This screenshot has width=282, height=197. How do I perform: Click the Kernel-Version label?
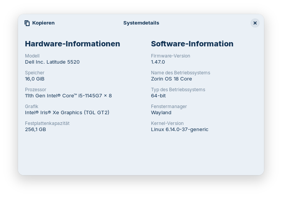click(x=167, y=123)
